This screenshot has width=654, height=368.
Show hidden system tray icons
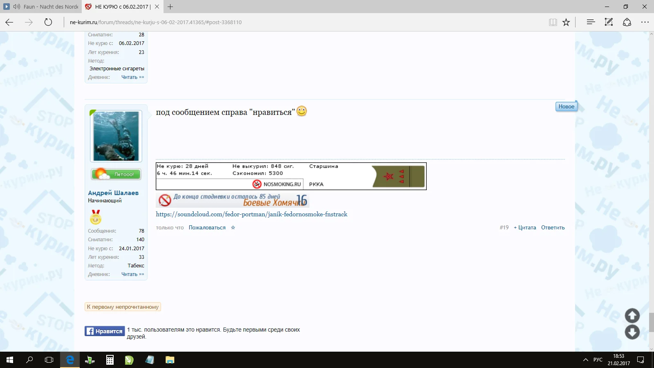[585, 360]
